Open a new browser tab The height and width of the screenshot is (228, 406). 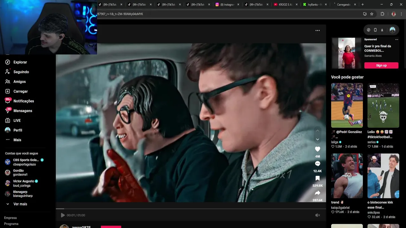coord(363,4)
